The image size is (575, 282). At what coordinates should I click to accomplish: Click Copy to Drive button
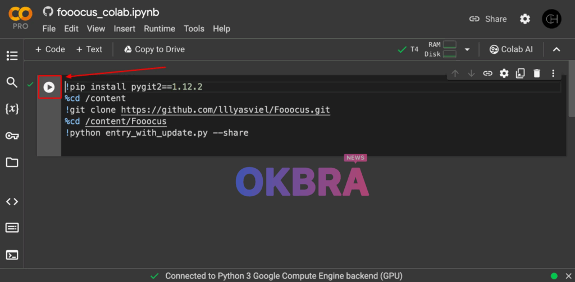point(154,49)
